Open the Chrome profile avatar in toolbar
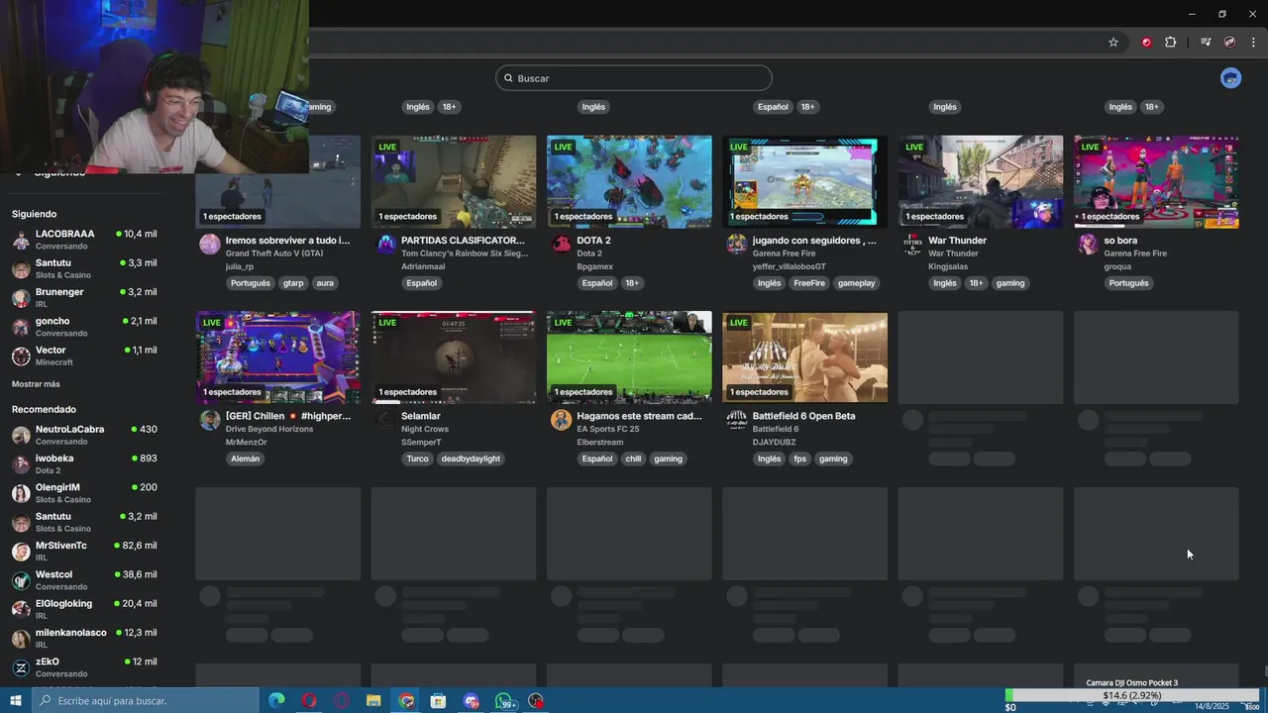This screenshot has width=1268, height=713. [x=1229, y=43]
